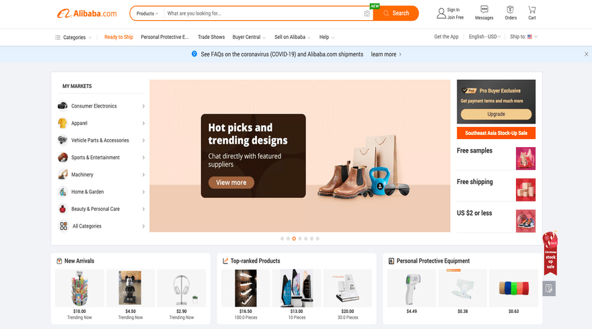Select the first carousel indicator dot
Screen dimensions: 592x329
[282, 238]
